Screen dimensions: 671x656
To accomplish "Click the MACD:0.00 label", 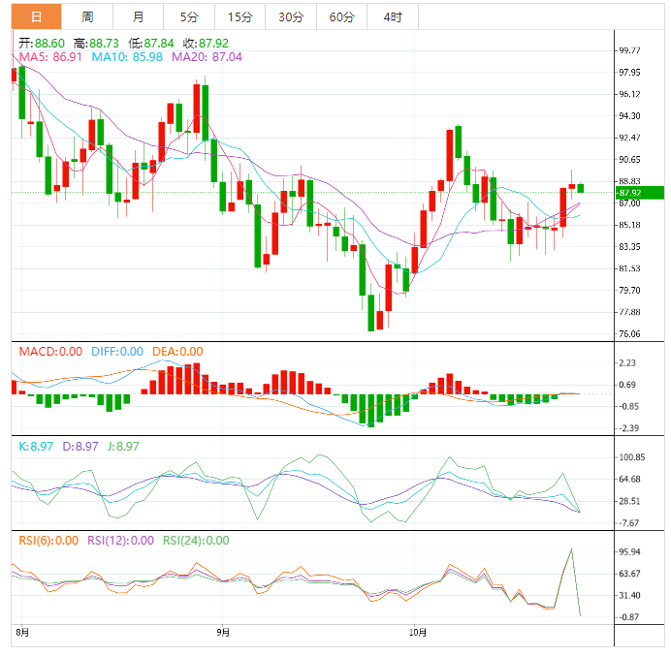I will pos(50,352).
